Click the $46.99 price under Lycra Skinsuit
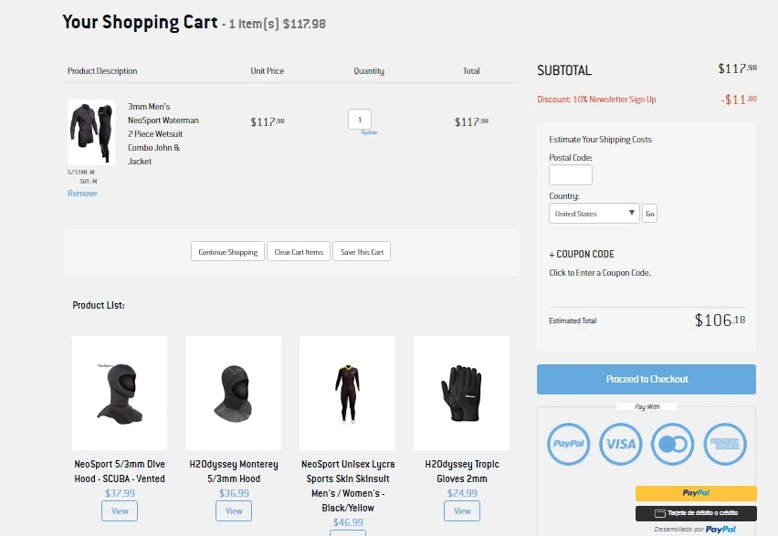Screen dimensions: 778x536 (348, 522)
